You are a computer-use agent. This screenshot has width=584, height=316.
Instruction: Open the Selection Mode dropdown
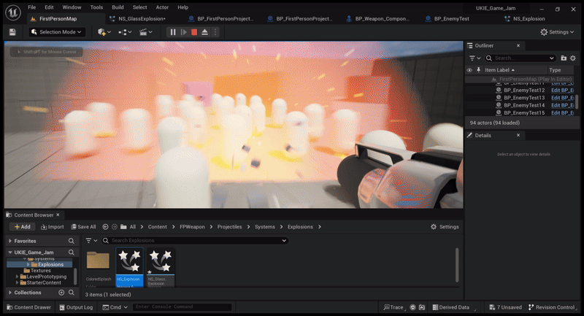click(x=57, y=32)
